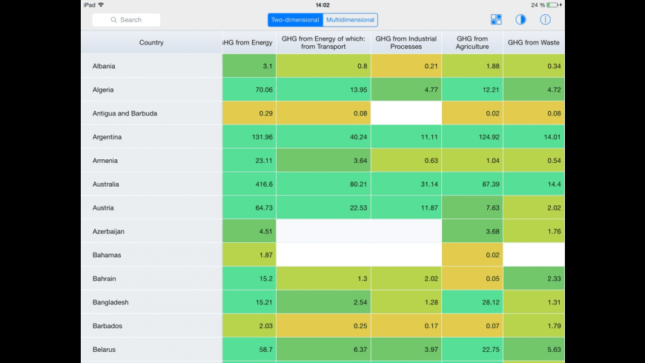This screenshot has width=645, height=363.
Task: Tap Barbados transport value 0.25
Action: pyautogui.click(x=323, y=326)
